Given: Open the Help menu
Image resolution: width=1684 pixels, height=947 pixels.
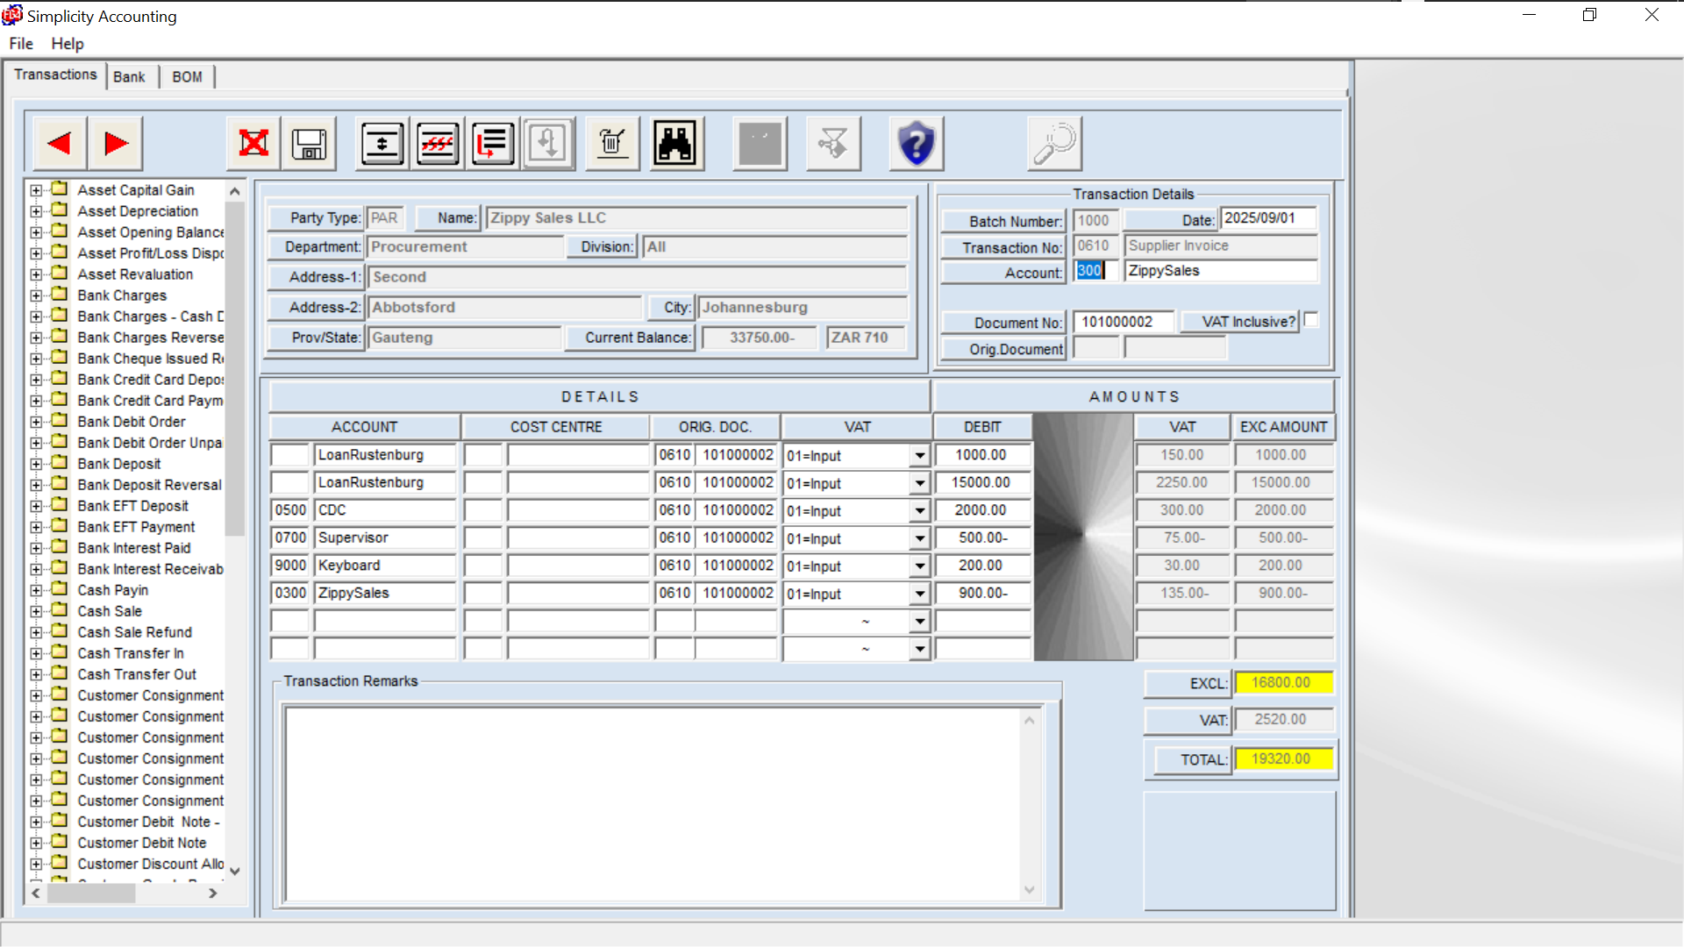Looking at the screenshot, I should [68, 43].
